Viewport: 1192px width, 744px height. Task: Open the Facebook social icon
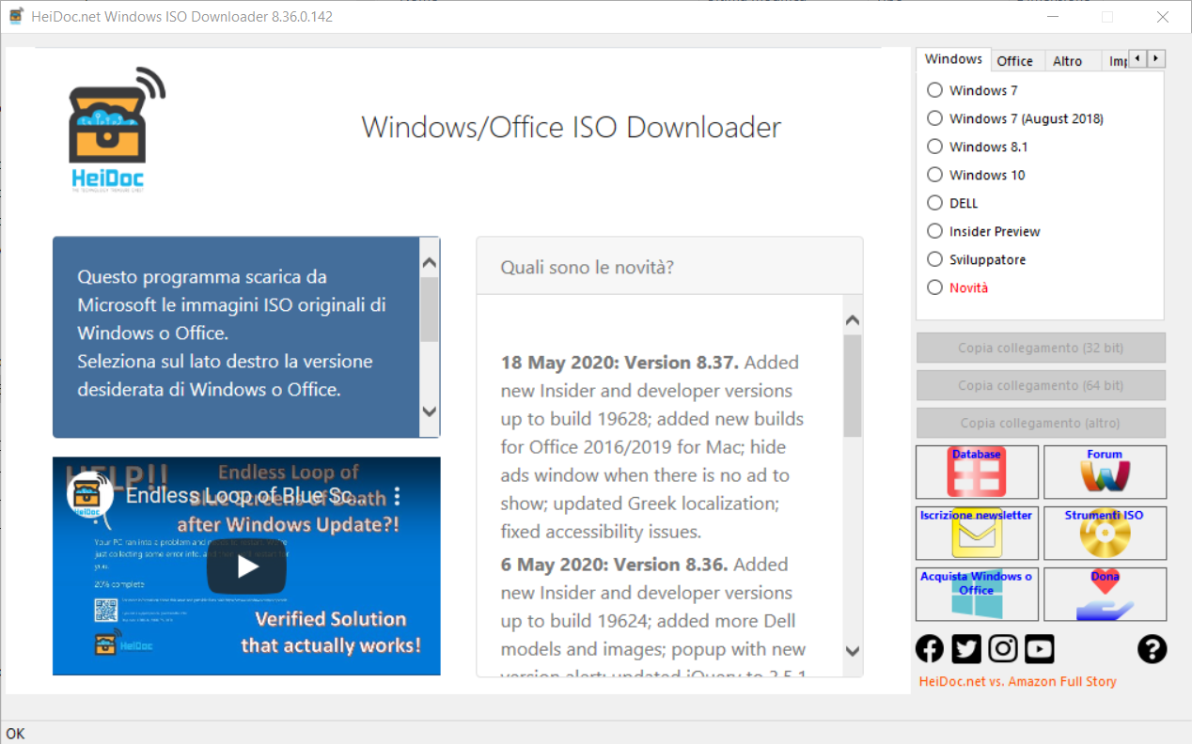(929, 648)
